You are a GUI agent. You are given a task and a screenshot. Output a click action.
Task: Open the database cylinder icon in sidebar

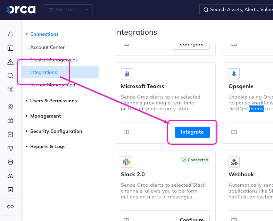10,162
